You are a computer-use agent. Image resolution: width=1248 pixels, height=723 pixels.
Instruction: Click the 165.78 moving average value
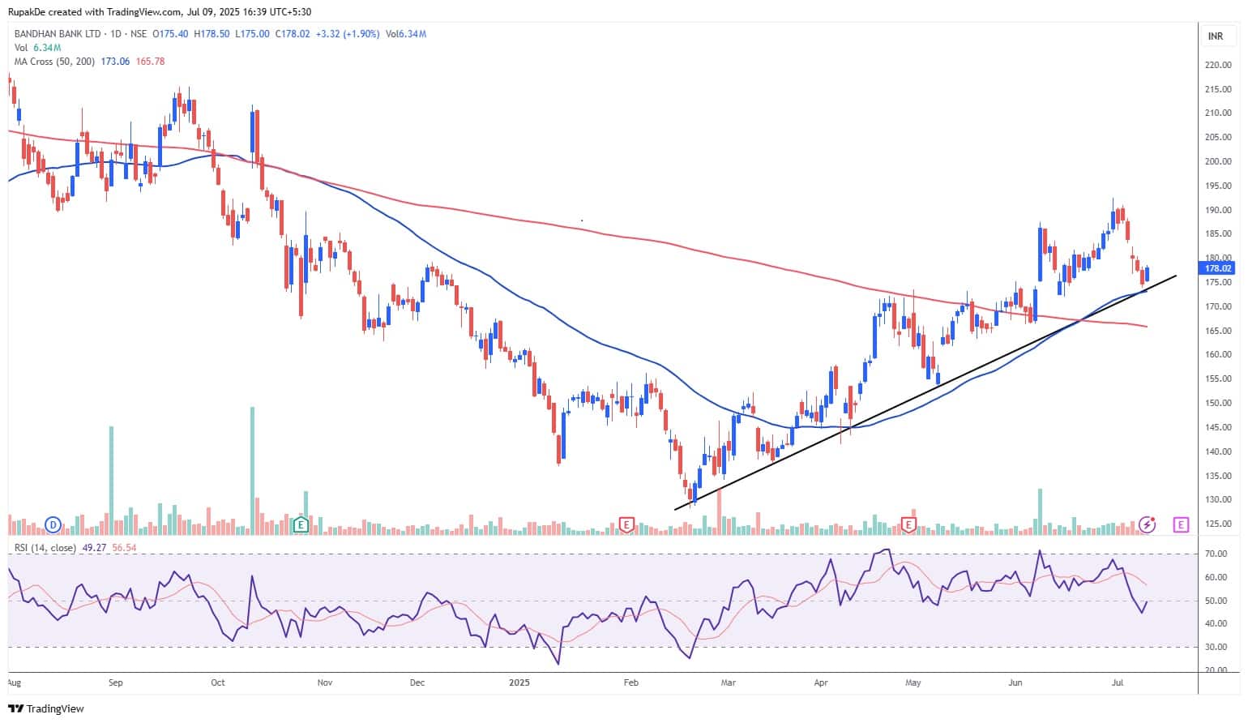pos(150,62)
